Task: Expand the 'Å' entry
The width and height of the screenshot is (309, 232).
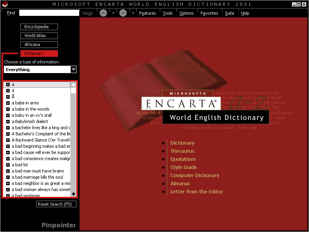Action: tap(8, 97)
